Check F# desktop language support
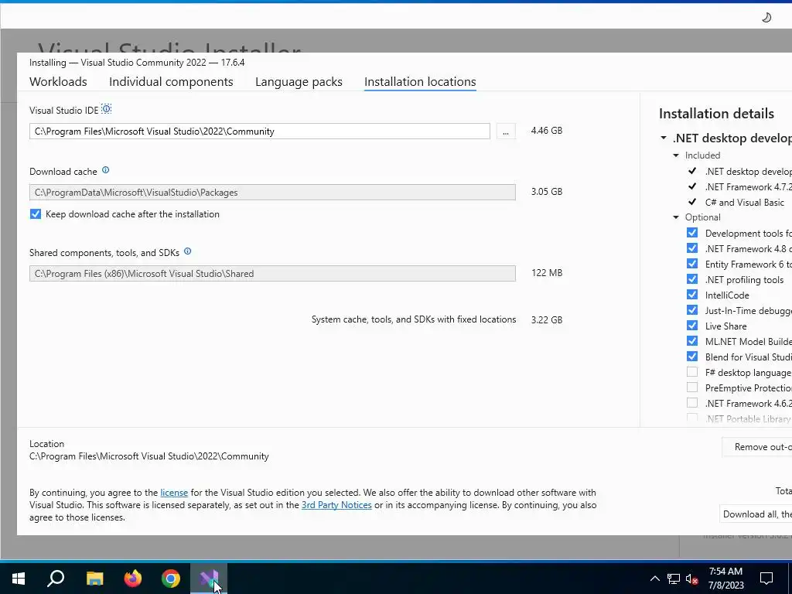The height and width of the screenshot is (594, 792). pos(692,372)
